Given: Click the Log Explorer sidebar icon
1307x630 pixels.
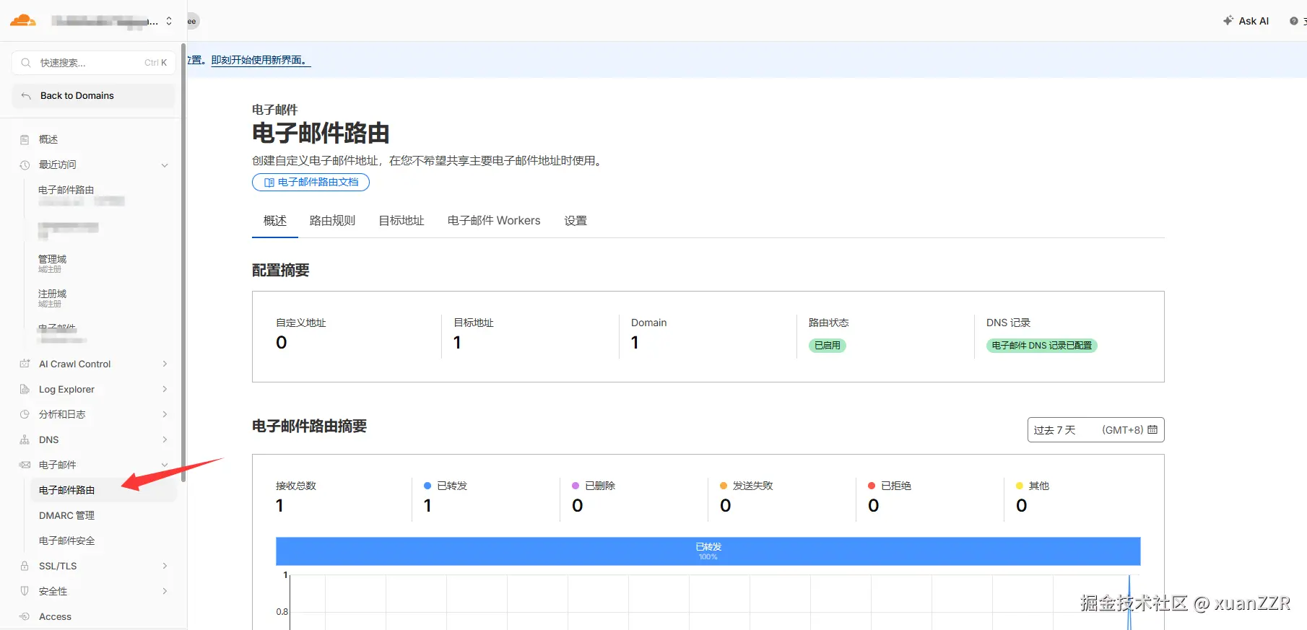Looking at the screenshot, I should (x=25, y=389).
